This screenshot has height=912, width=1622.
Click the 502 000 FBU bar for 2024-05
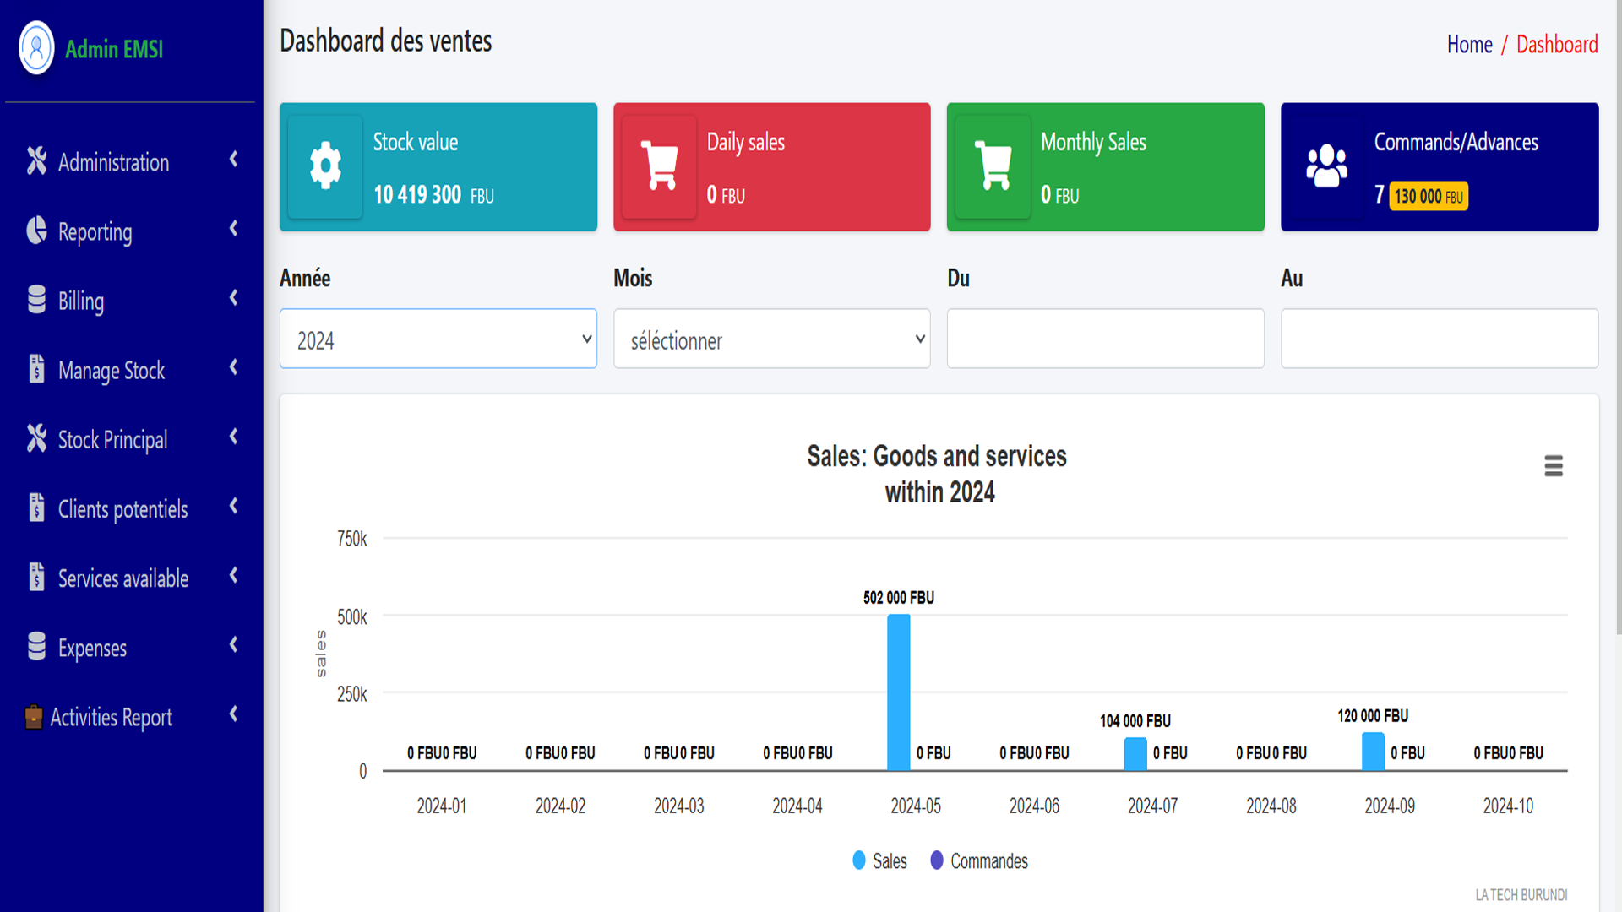(898, 692)
